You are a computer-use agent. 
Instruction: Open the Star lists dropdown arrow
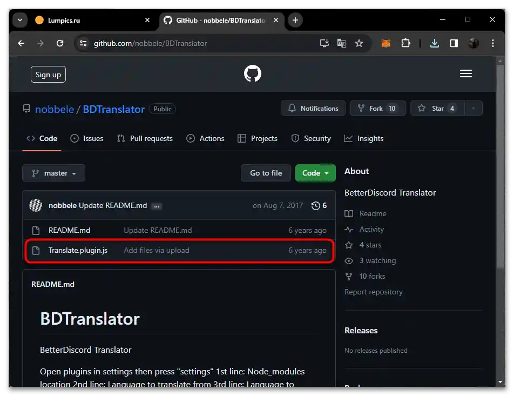[474, 109]
